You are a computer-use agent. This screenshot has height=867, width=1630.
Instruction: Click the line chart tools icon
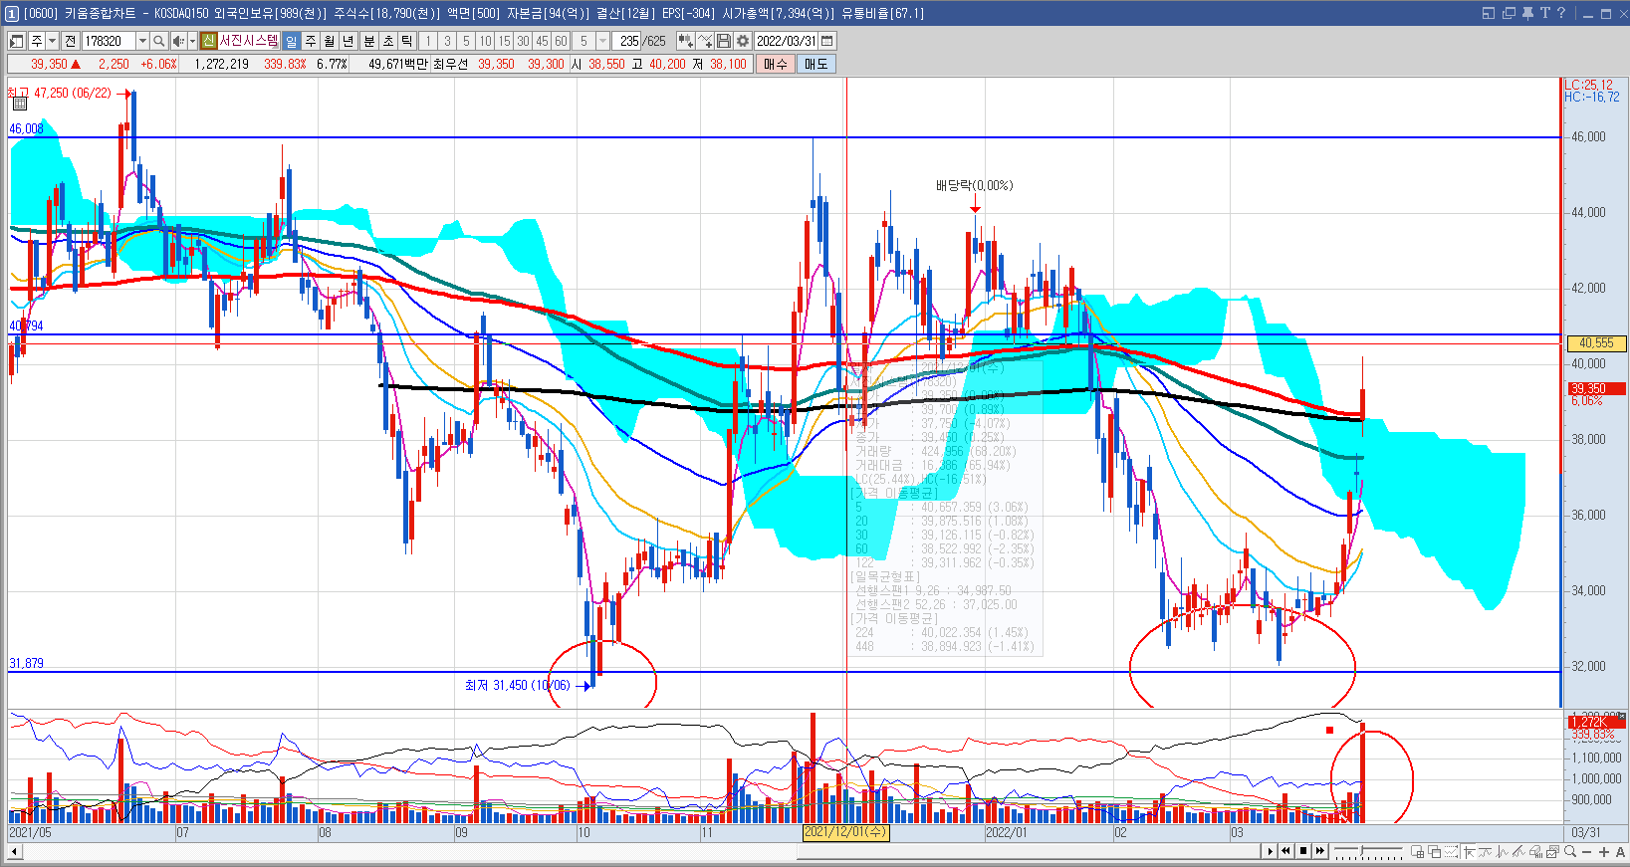click(705, 41)
